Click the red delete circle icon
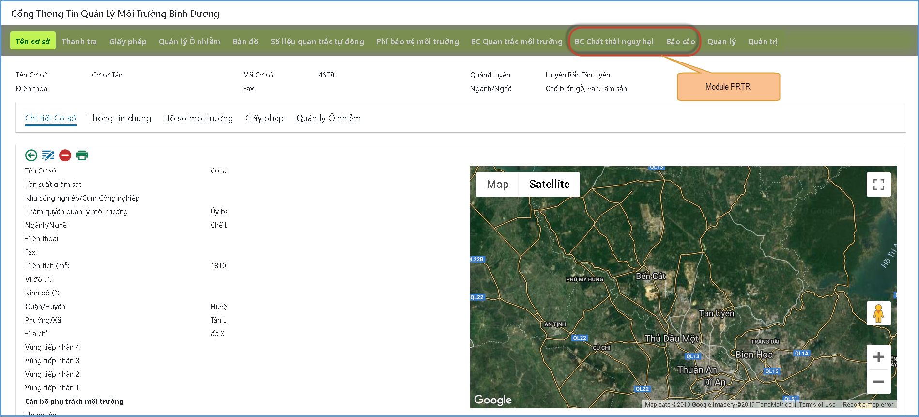This screenshot has width=919, height=417. tap(65, 155)
